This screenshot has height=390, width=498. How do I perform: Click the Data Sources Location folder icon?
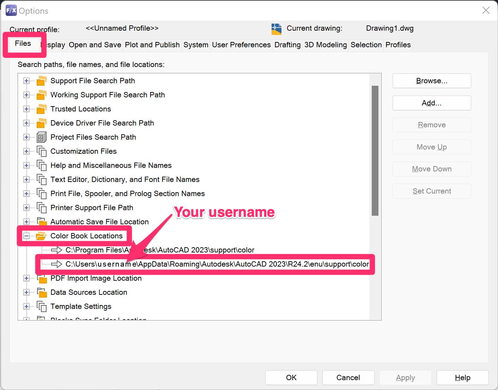[x=42, y=292]
